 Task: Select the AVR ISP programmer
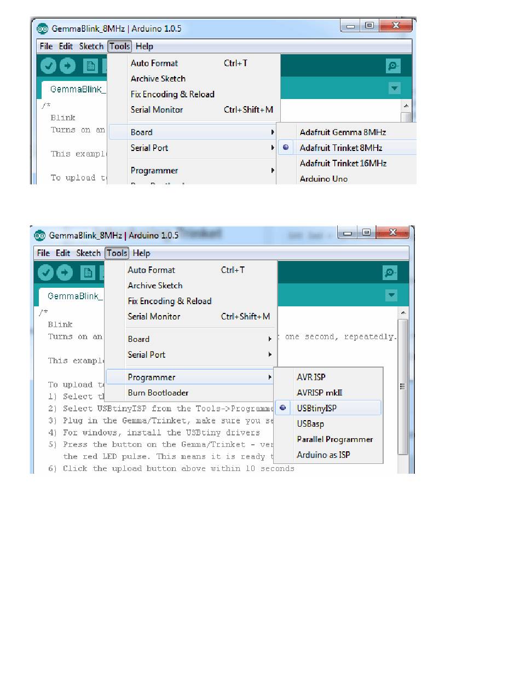(328, 377)
